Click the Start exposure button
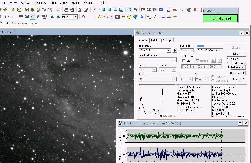Image resolution: width=251 pixels, height=163 pixels. (x=236, y=47)
